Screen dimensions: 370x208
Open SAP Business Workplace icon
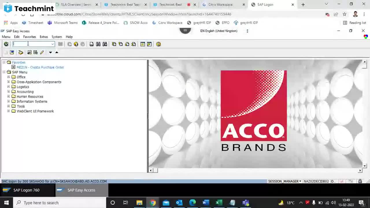pyautogui.click(x=21, y=52)
